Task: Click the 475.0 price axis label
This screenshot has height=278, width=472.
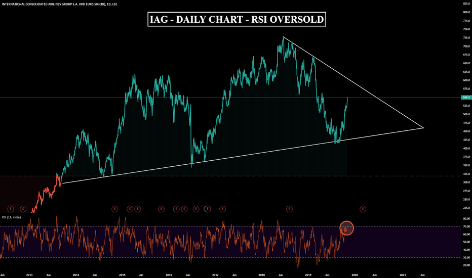Action: pyautogui.click(x=466, y=123)
